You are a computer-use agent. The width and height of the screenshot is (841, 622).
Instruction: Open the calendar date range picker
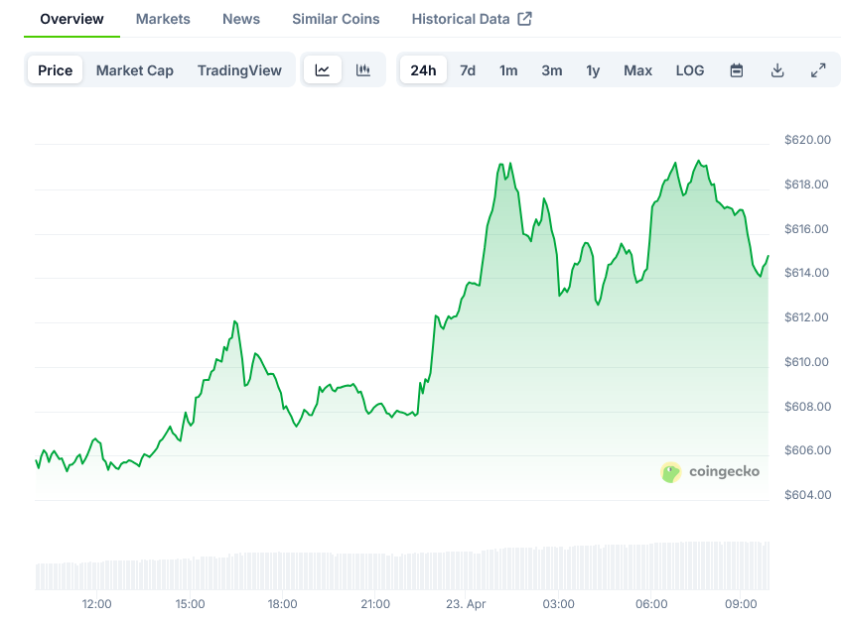point(737,70)
